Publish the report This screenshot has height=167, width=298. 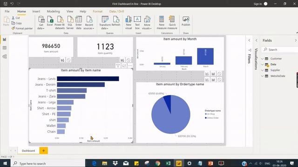click(x=186, y=21)
